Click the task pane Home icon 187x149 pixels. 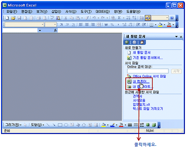tap(142, 42)
